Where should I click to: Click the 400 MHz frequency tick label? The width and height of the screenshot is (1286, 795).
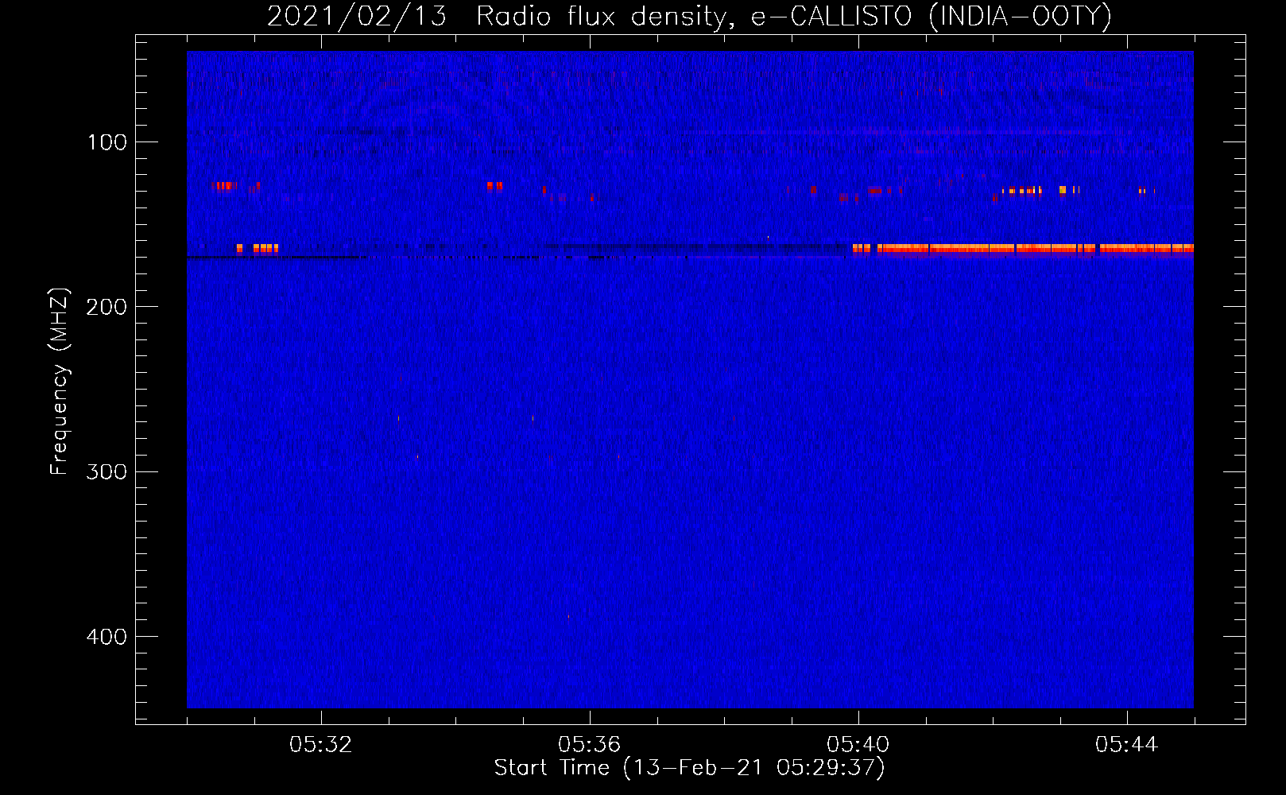tap(107, 637)
